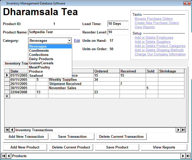Click Delete Current Transaction button

click(121, 136)
